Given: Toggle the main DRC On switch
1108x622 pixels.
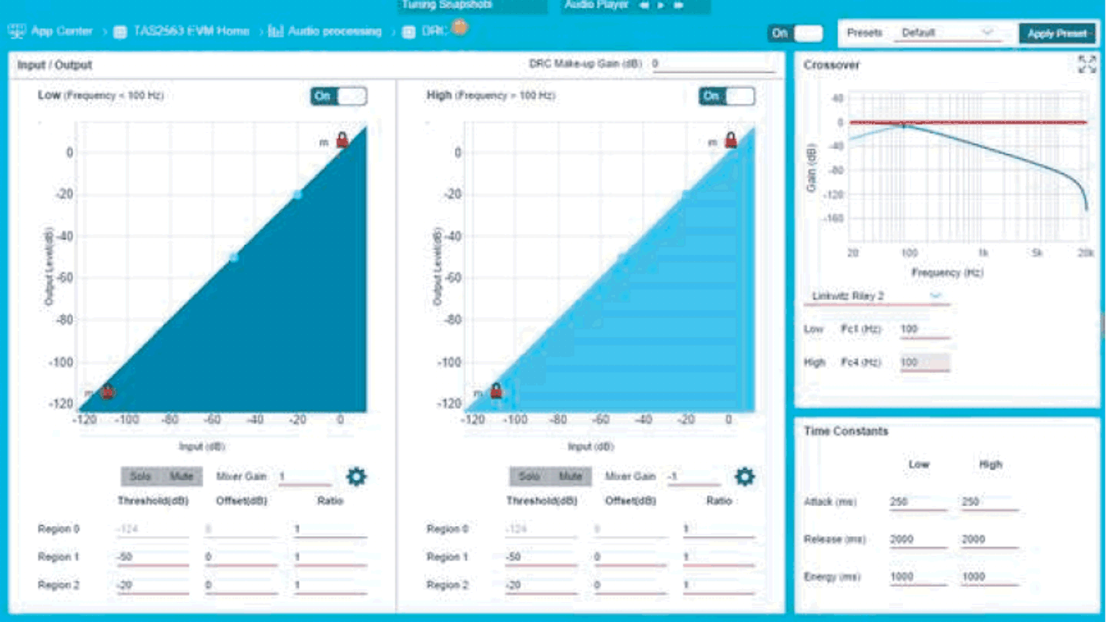Looking at the screenshot, I should [x=795, y=33].
